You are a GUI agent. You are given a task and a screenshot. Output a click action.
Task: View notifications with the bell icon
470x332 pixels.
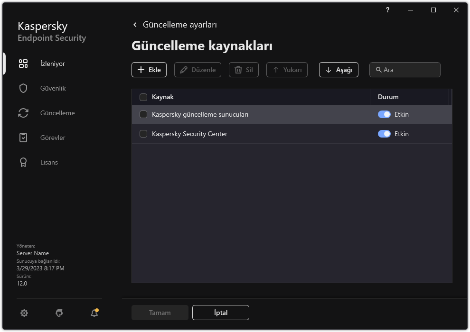94,314
